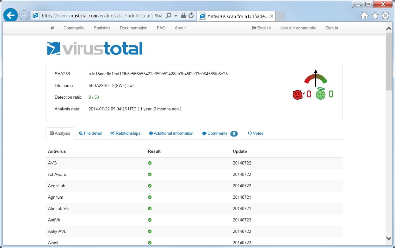The image size is (395, 248).
Task: Open the Community menu item
Action: click(74, 28)
